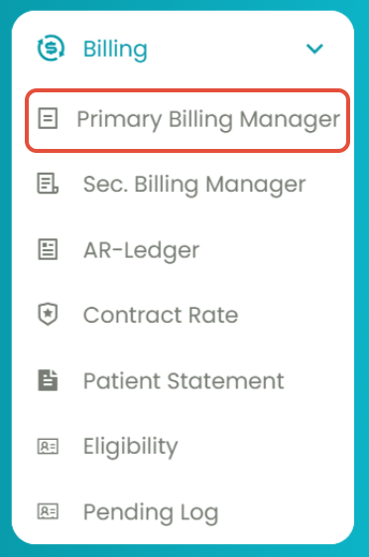Screen dimensions: 369x557
Task: Click the Sec. Billing Manager receipt icon
Action: pos(48,184)
